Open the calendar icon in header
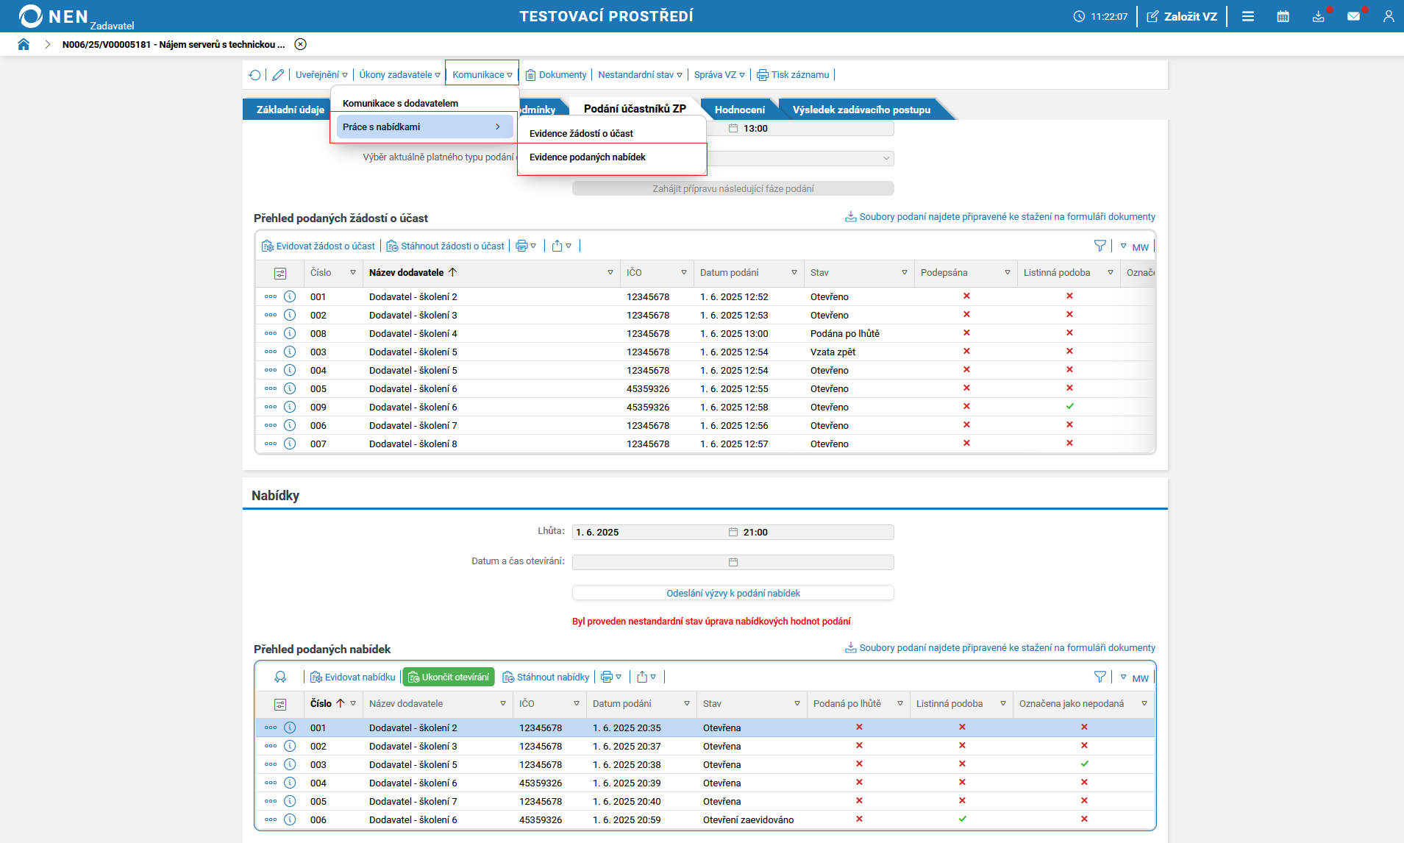 click(1283, 16)
